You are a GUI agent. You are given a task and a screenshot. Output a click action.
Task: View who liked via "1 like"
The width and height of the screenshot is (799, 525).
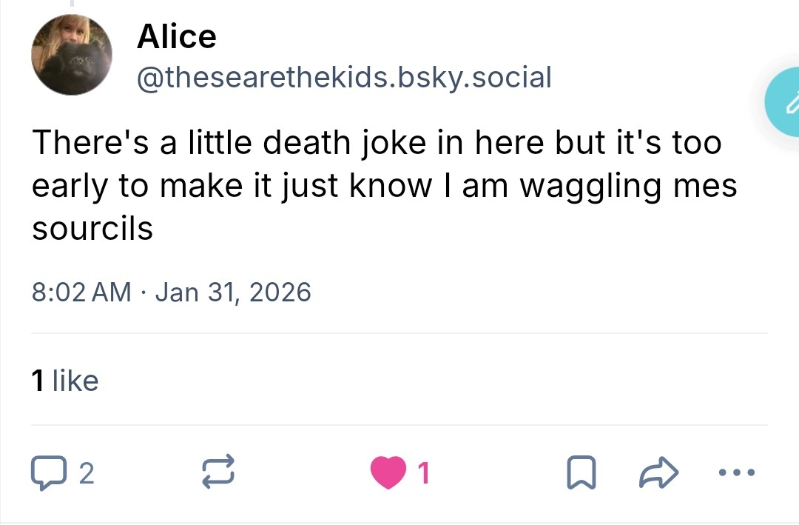65,381
